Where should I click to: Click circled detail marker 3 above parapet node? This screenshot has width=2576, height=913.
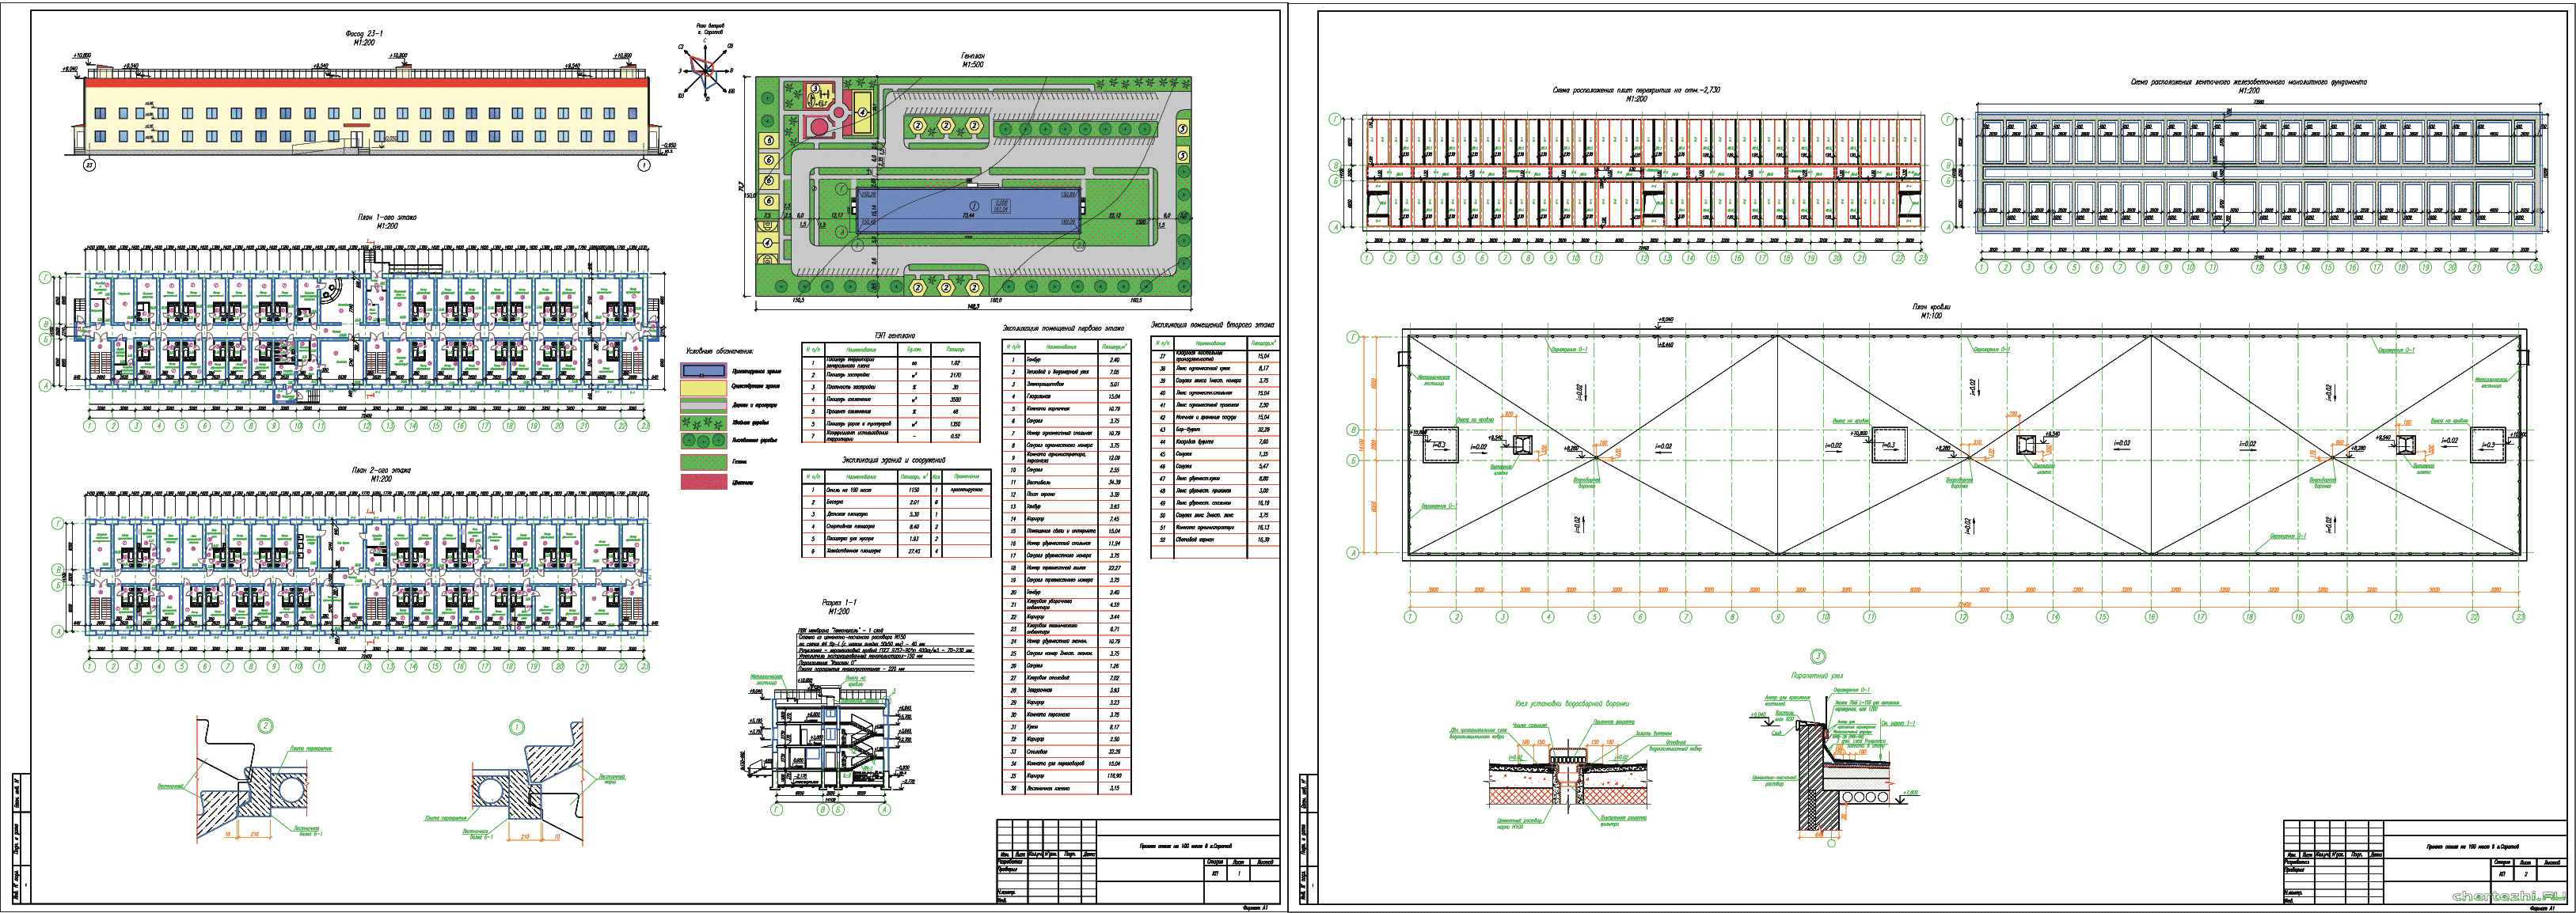click(x=1818, y=657)
